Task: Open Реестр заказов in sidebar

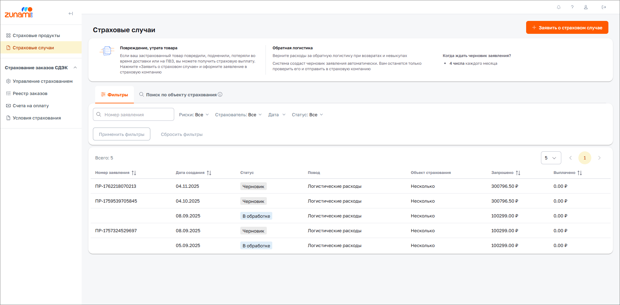Action: pos(30,93)
